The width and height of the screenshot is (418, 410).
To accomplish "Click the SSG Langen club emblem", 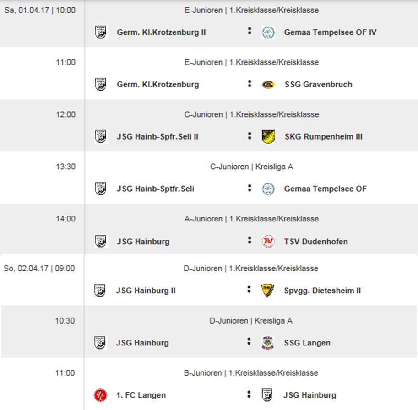I will (x=268, y=343).
